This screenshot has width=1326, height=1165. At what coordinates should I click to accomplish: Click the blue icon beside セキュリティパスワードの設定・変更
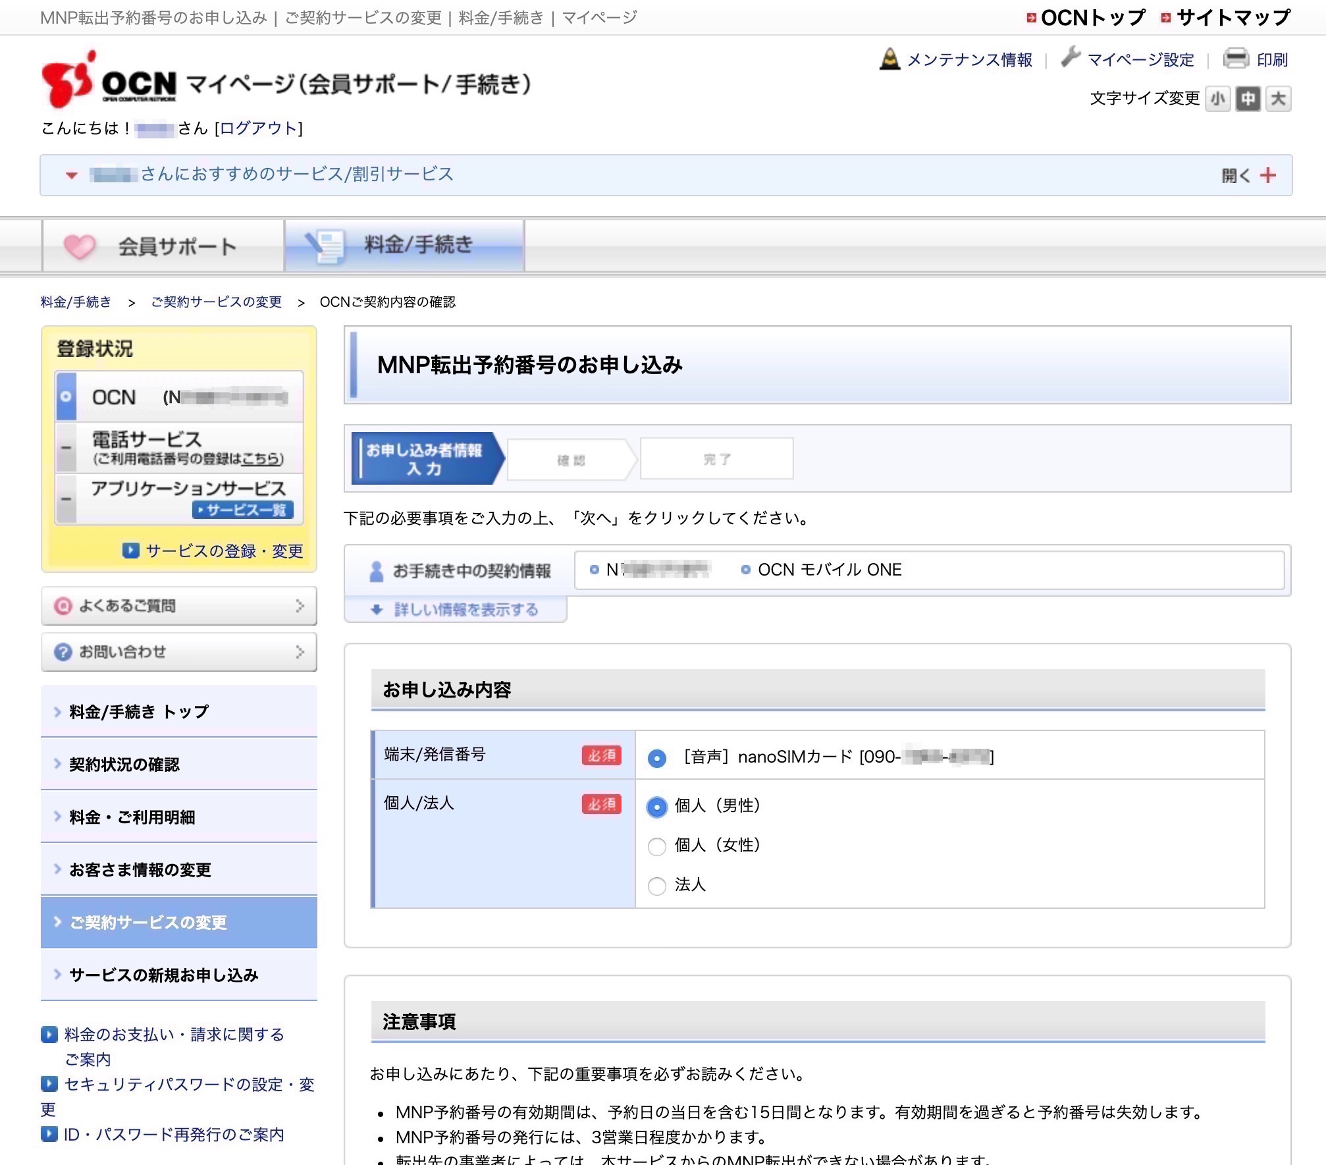tap(49, 1084)
